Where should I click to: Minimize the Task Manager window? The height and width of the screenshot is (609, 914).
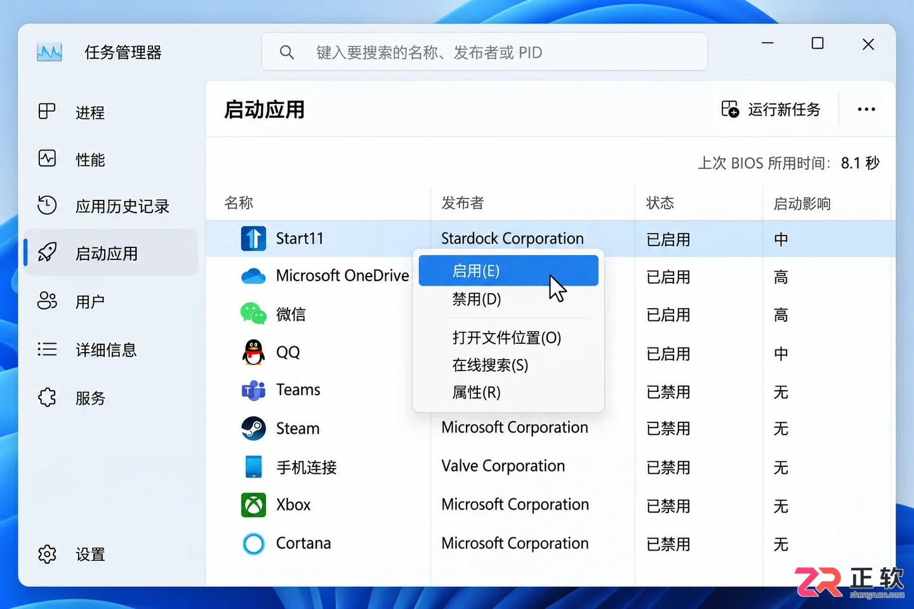click(767, 43)
